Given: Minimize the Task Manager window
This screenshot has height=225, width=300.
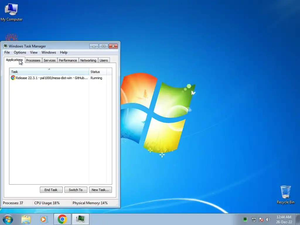Looking at the screenshot, I should point(94,46).
